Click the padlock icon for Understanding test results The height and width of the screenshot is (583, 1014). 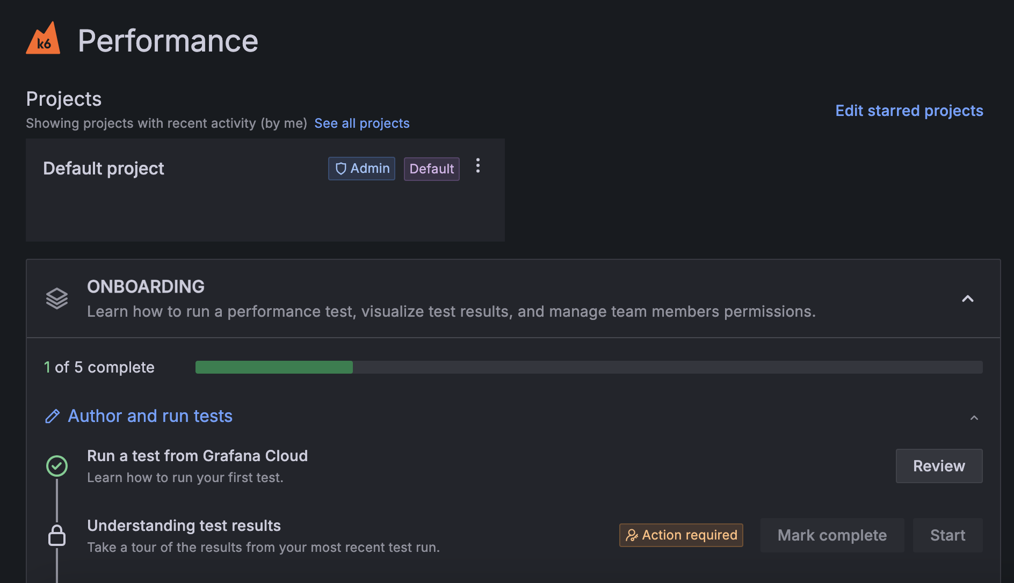click(x=57, y=535)
